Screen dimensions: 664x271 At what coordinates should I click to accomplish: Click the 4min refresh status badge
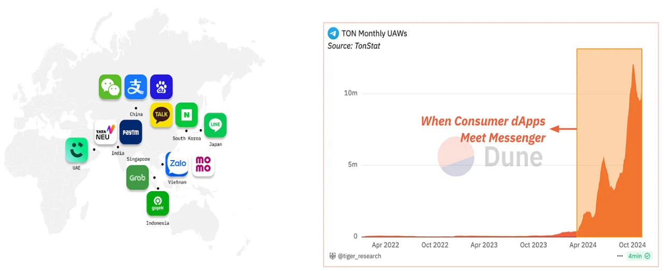(x=639, y=256)
